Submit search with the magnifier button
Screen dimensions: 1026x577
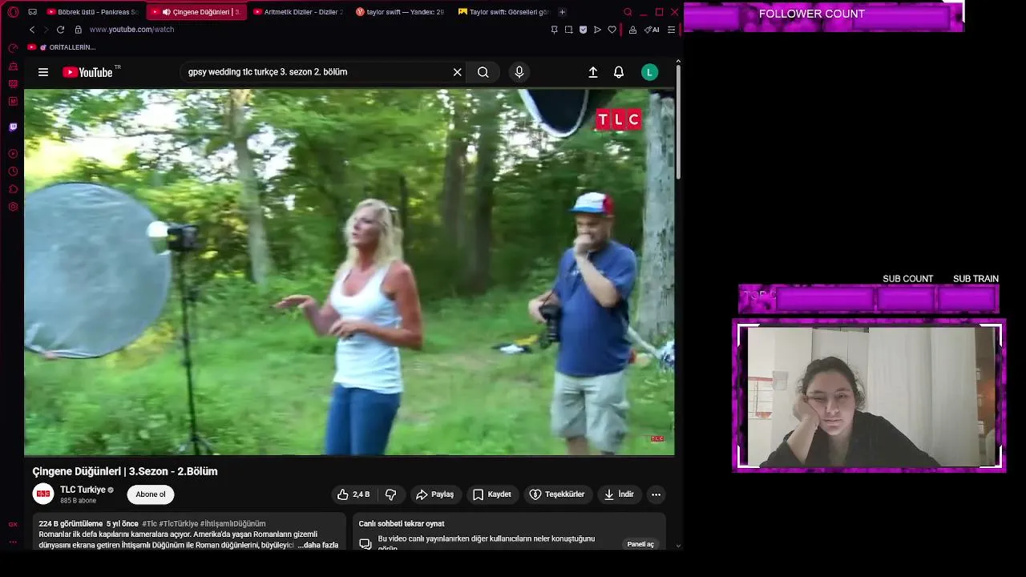[483, 72]
